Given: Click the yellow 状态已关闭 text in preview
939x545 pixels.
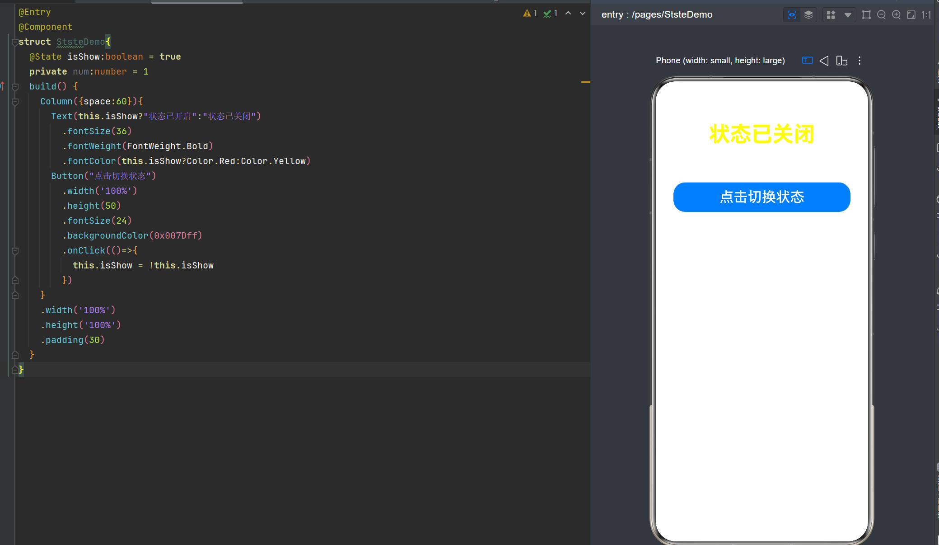Looking at the screenshot, I should point(762,134).
